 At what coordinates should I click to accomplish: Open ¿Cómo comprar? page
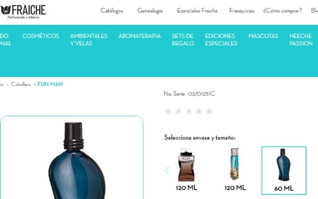pyautogui.click(x=282, y=10)
